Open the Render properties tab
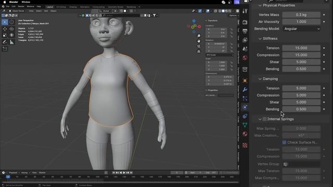Viewport: 333px width, 187px height. pos(245,22)
